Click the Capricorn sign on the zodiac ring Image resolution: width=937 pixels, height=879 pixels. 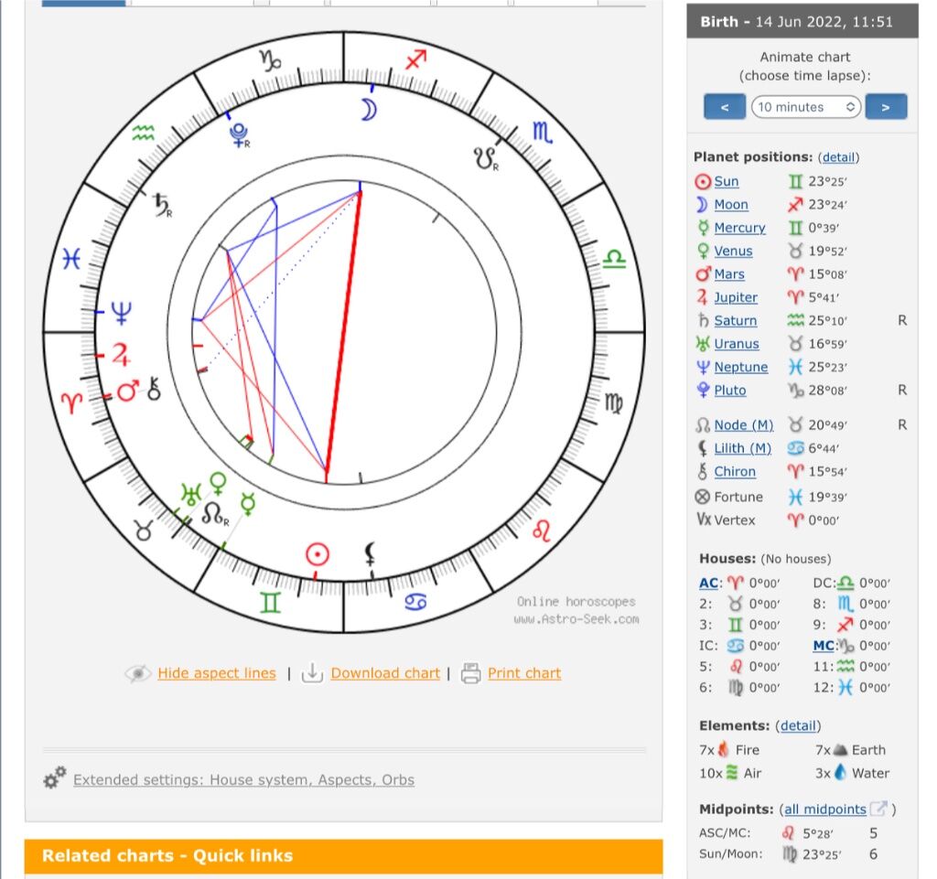pyautogui.click(x=271, y=60)
